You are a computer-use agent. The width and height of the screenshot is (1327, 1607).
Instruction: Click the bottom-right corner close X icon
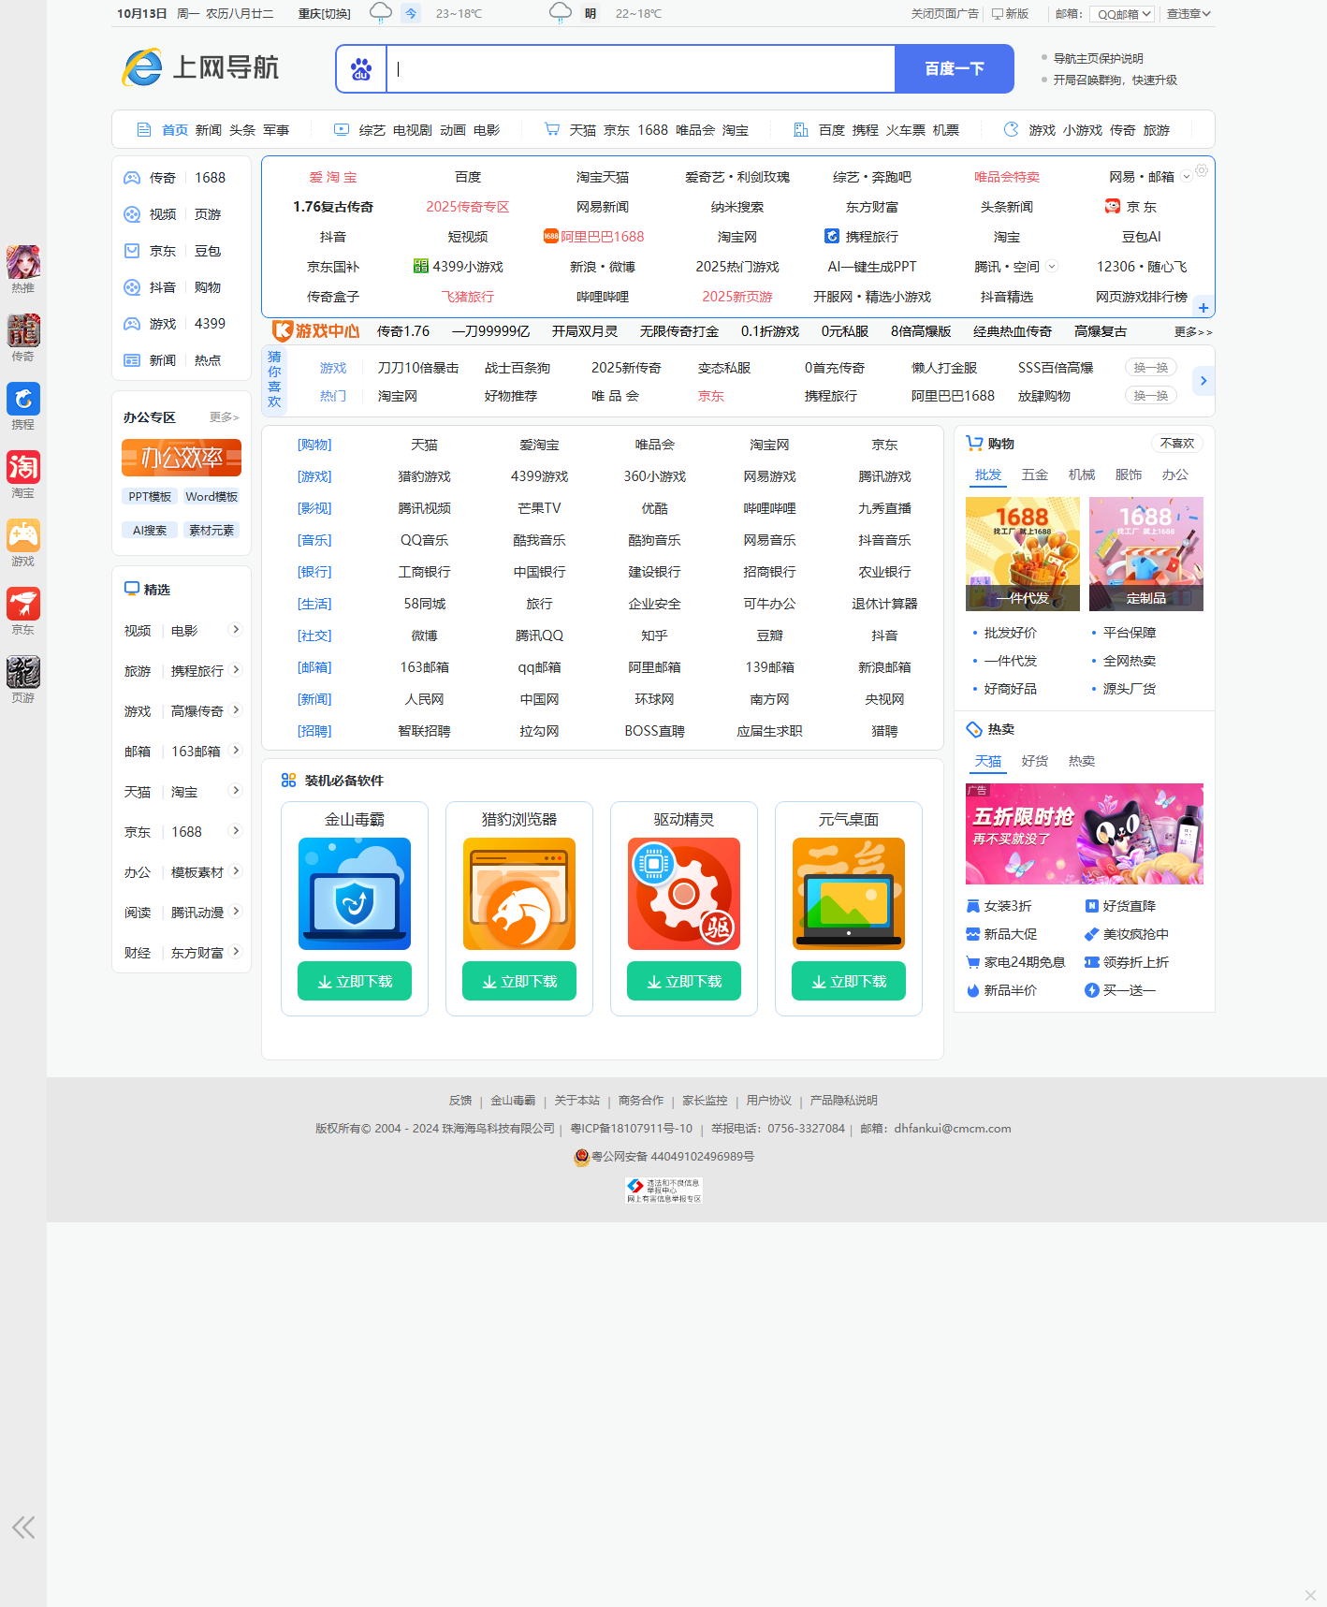(1310, 1595)
